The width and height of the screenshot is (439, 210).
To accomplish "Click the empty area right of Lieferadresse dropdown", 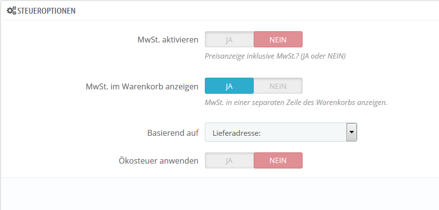I will [x=396, y=132].
